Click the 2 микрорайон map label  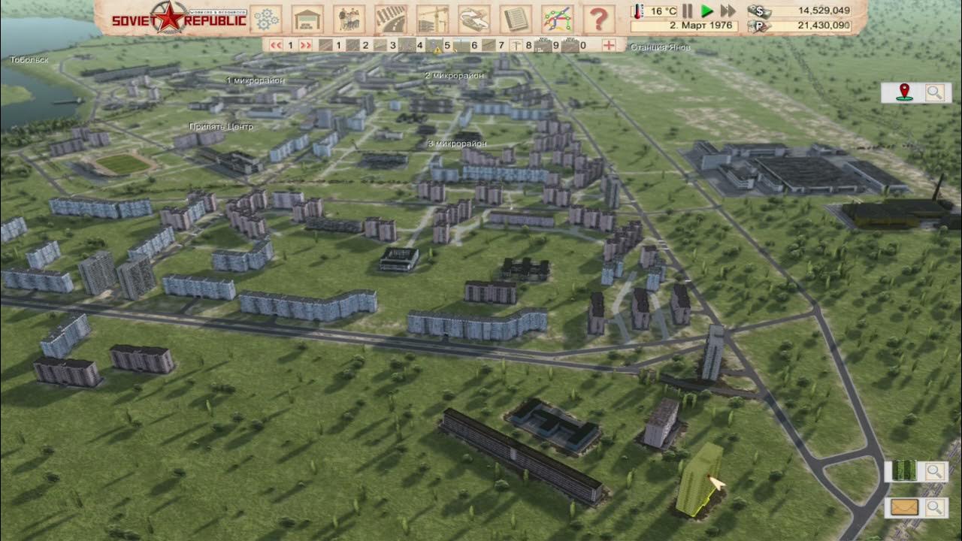[455, 76]
